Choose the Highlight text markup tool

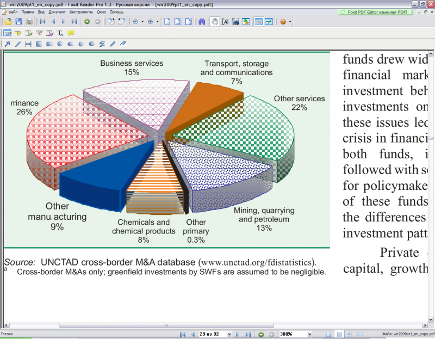coord(18,33)
